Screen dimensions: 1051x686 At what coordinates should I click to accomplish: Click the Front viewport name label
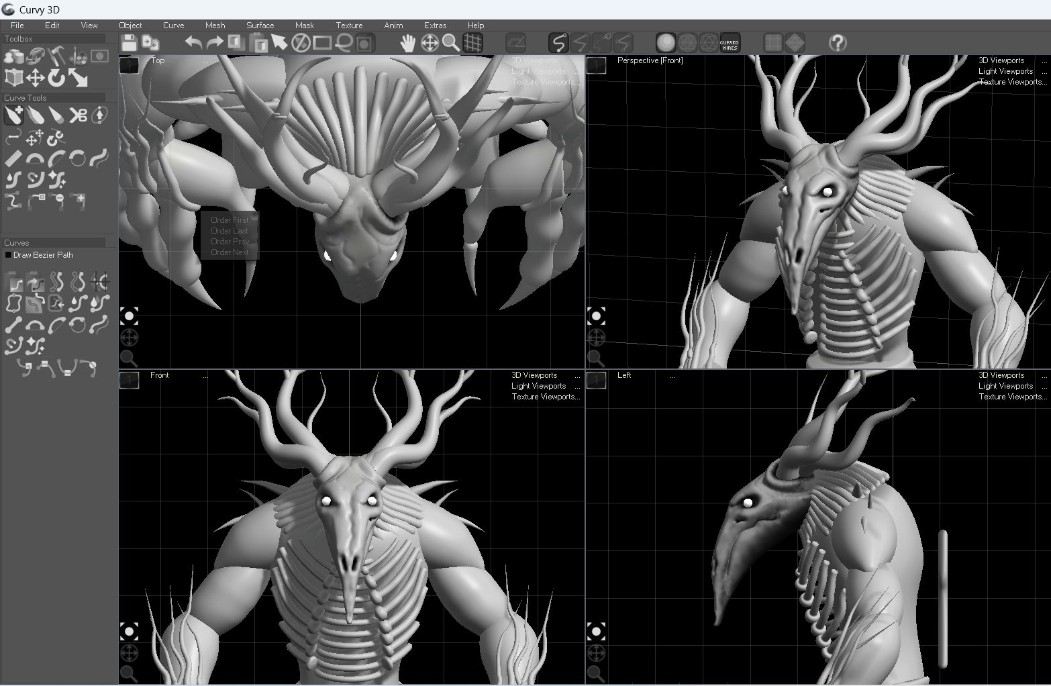click(160, 375)
